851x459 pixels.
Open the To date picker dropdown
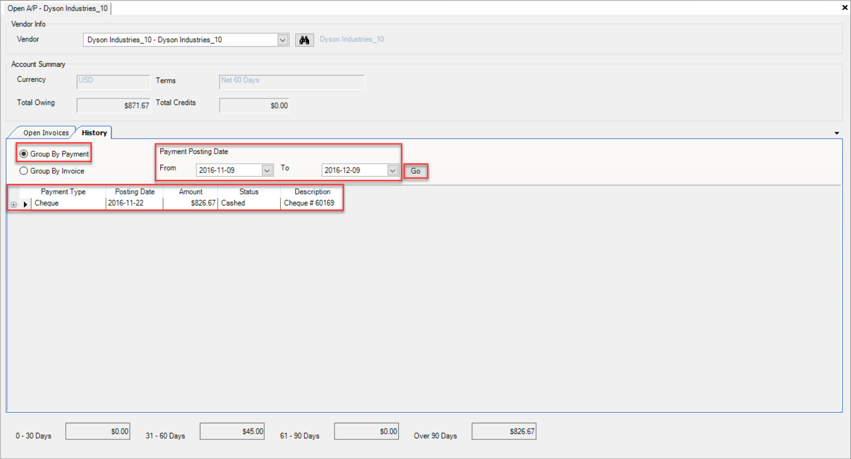click(x=393, y=170)
